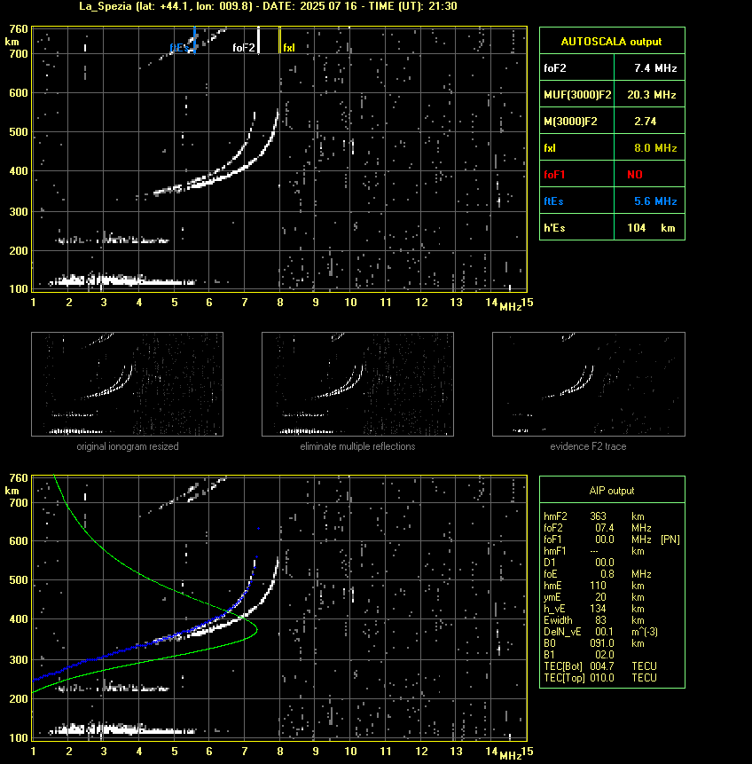This screenshot has width=752, height=764.
Task: Click the h'Es value '104 km'
Action: click(651, 227)
